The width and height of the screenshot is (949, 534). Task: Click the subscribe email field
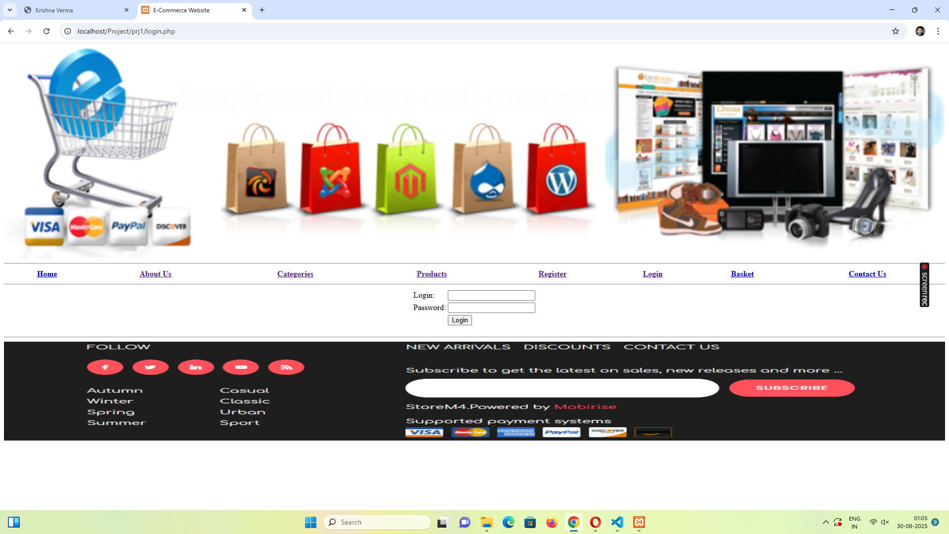pyautogui.click(x=562, y=388)
